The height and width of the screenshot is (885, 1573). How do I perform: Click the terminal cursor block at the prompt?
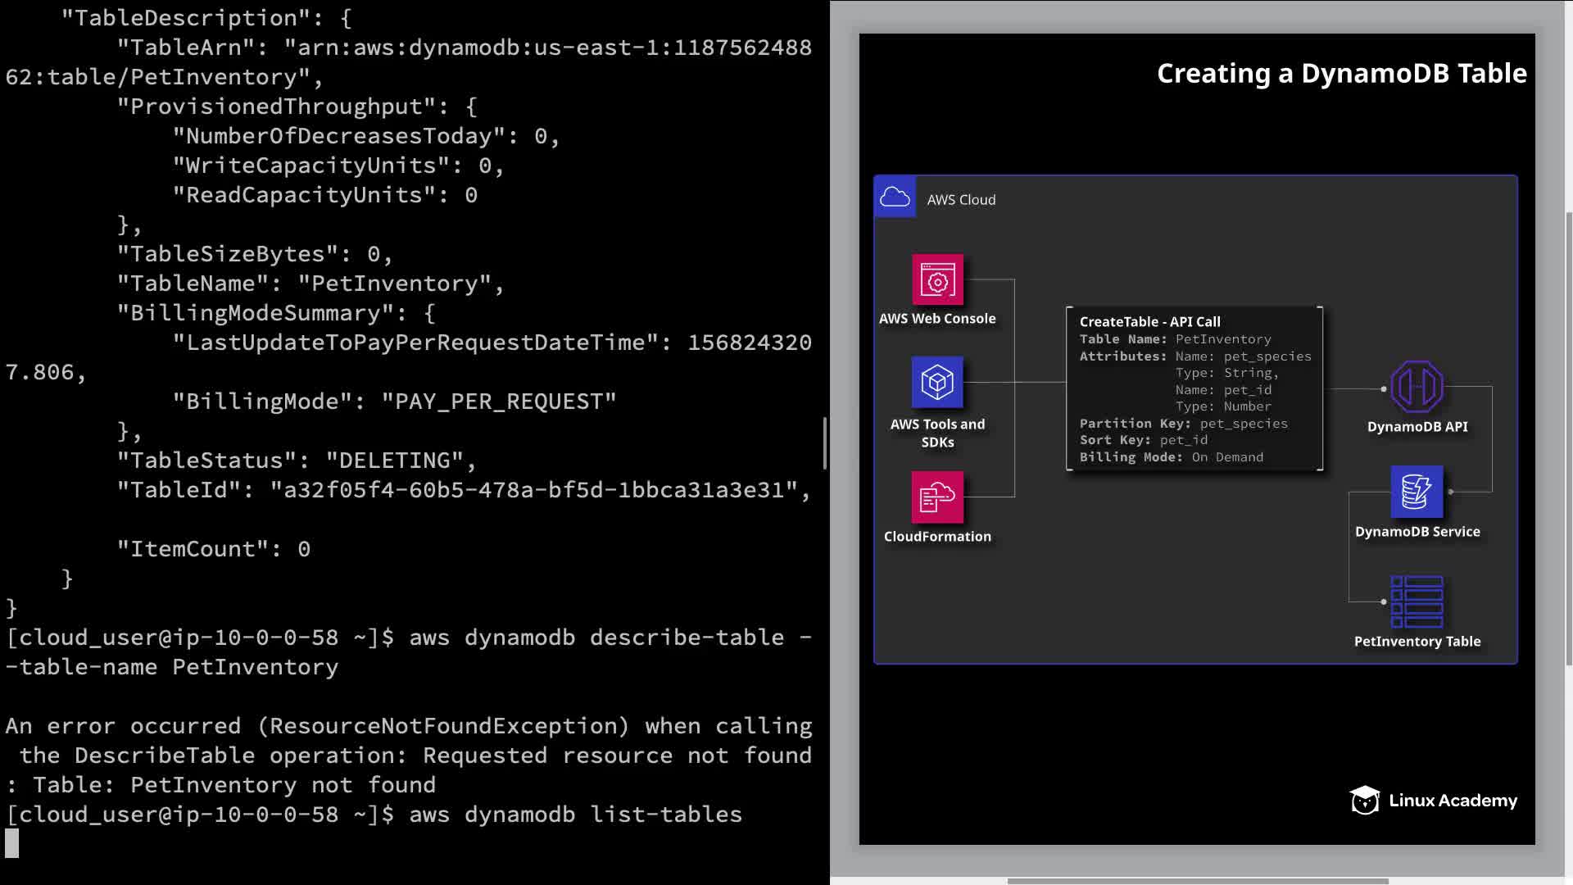12,843
